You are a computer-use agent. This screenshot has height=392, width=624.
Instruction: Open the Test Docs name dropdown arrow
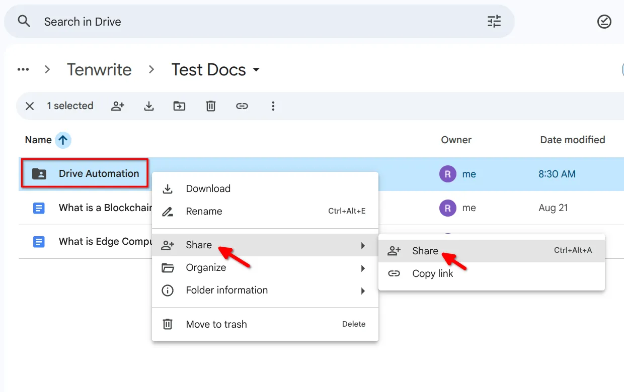tap(257, 70)
